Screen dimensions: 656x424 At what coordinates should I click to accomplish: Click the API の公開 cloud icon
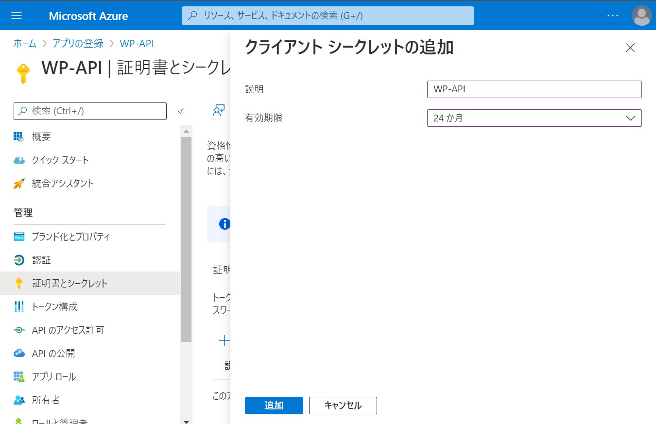click(19, 354)
